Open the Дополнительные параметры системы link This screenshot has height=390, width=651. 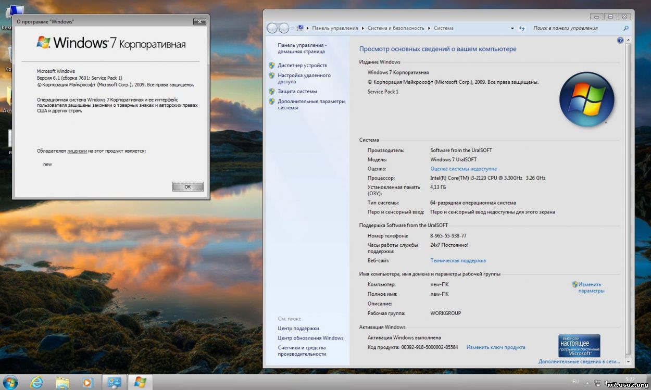click(311, 105)
